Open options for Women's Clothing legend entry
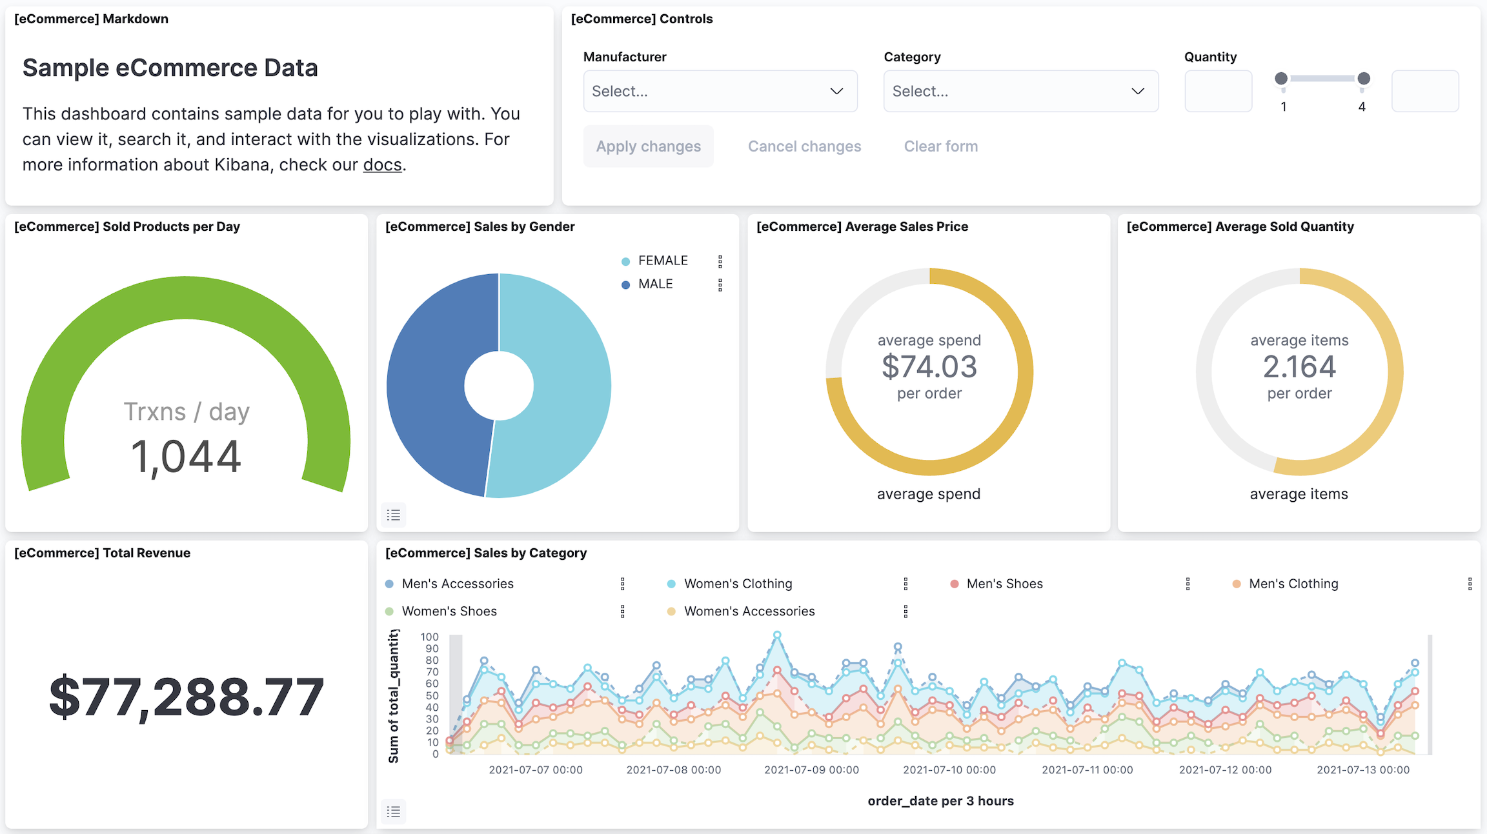 [905, 584]
